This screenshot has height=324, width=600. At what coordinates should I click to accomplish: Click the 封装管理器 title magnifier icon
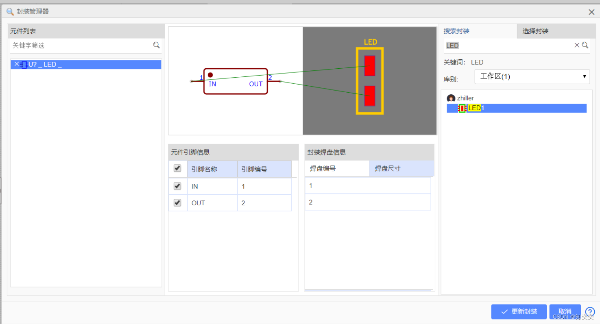(10, 12)
